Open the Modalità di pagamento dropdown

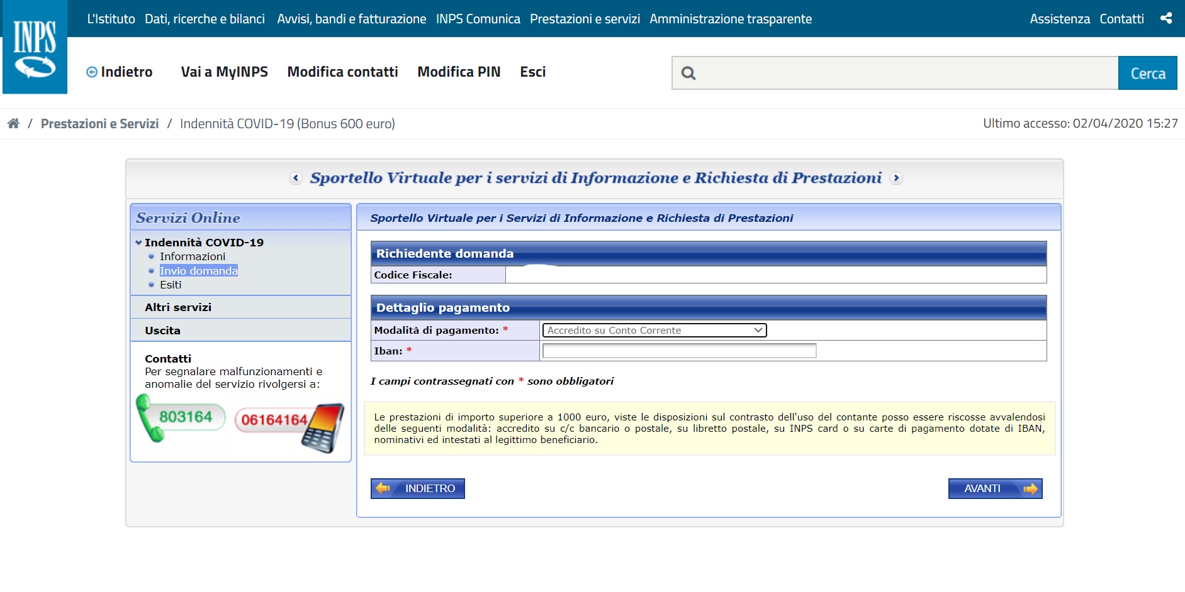click(x=654, y=330)
